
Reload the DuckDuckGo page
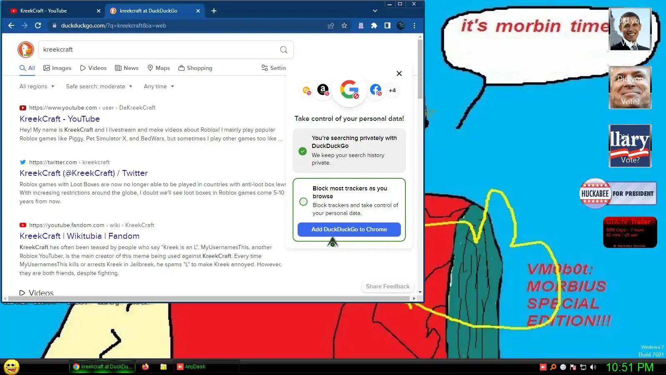(x=38, y=25)
